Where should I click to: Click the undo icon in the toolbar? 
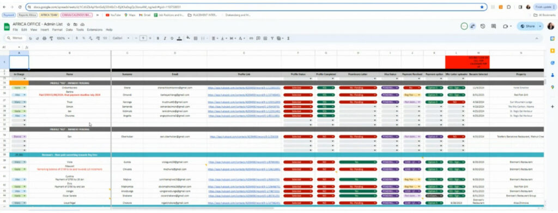pos(31,38)
